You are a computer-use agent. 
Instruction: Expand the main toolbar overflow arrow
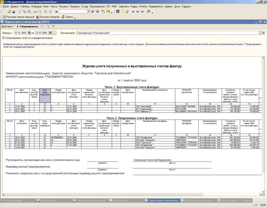[x=152, y=13]
